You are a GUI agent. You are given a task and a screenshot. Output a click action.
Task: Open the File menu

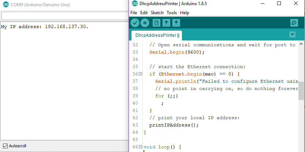click(134, 13)
